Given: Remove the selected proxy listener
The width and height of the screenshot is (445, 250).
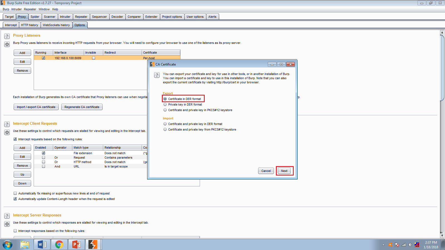Looking at the screenshot, I should point(22,71).
